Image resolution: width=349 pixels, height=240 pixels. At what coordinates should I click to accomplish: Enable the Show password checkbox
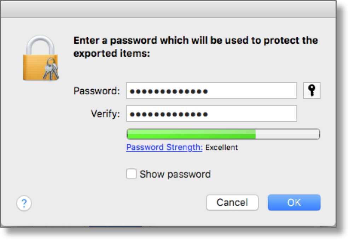[131, 174]
